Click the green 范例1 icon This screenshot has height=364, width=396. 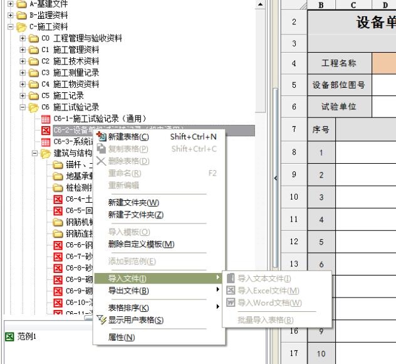tap(9, 336)
